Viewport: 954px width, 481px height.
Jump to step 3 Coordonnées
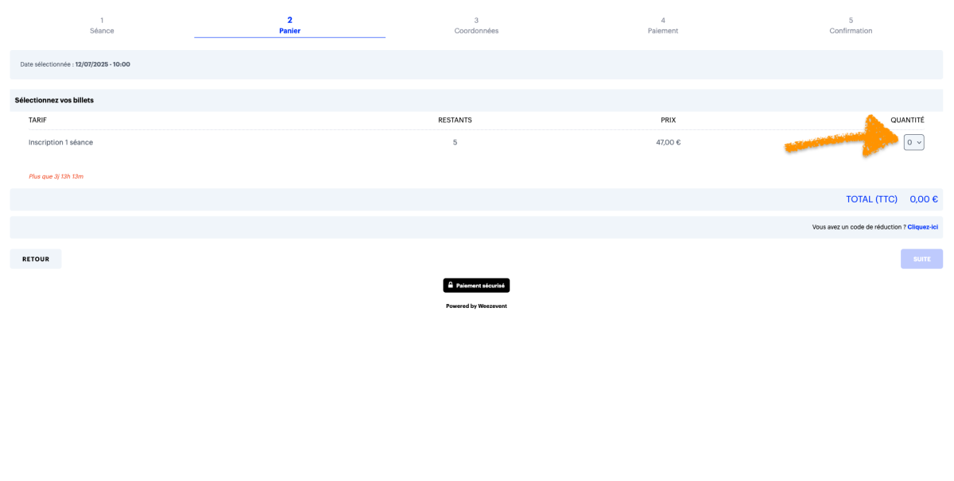pos(476,25)
